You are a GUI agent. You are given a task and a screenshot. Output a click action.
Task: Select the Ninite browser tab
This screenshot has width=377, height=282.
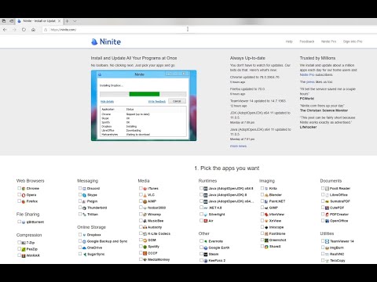pyautogui.click(x=39, y=21)
